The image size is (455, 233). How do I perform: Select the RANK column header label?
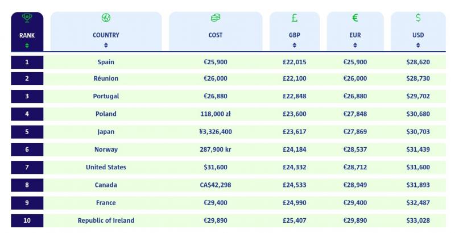click(27, 35)
